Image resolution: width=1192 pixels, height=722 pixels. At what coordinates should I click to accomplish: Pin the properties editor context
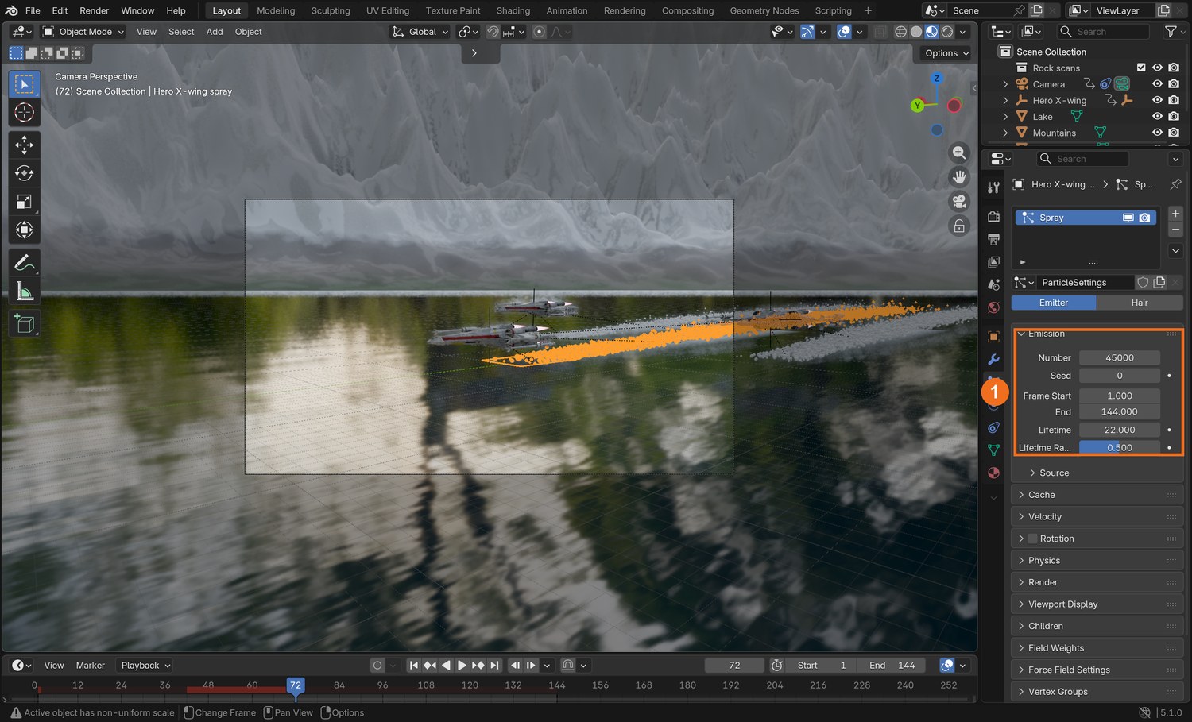point(1175,184)
